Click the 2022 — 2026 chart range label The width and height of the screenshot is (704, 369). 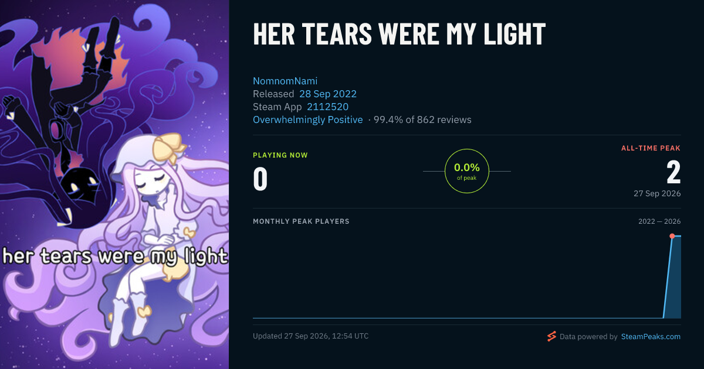[659, 221]
